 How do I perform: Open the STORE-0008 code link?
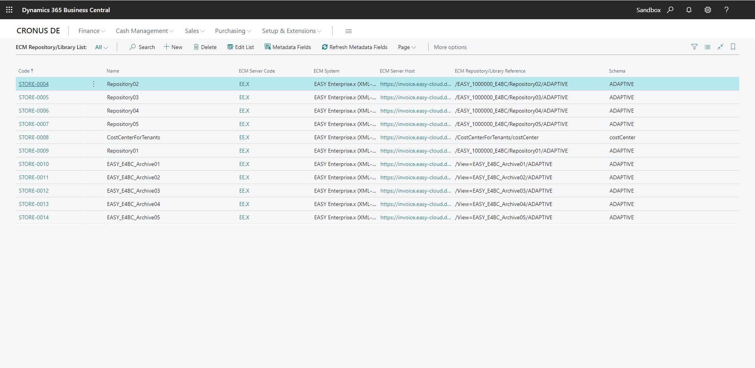pos(34,137)
